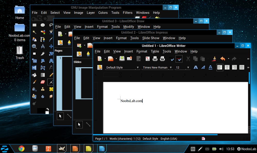Choose the Measure compass tool in GIMP
Viewport: 257px width, 153px height.
[43, 46]
